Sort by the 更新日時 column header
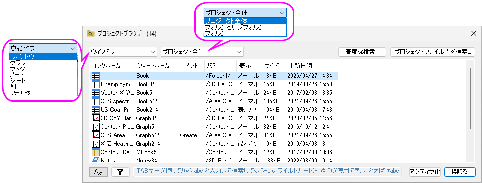 tap(312, 65)
